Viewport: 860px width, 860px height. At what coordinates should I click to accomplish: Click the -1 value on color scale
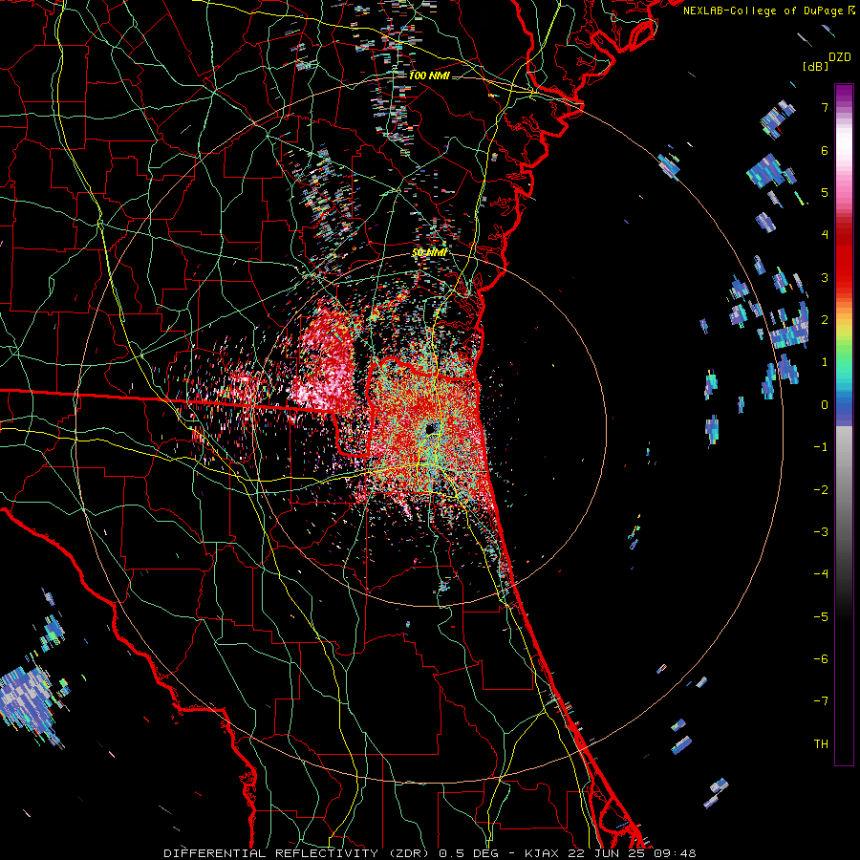[821, 447]
